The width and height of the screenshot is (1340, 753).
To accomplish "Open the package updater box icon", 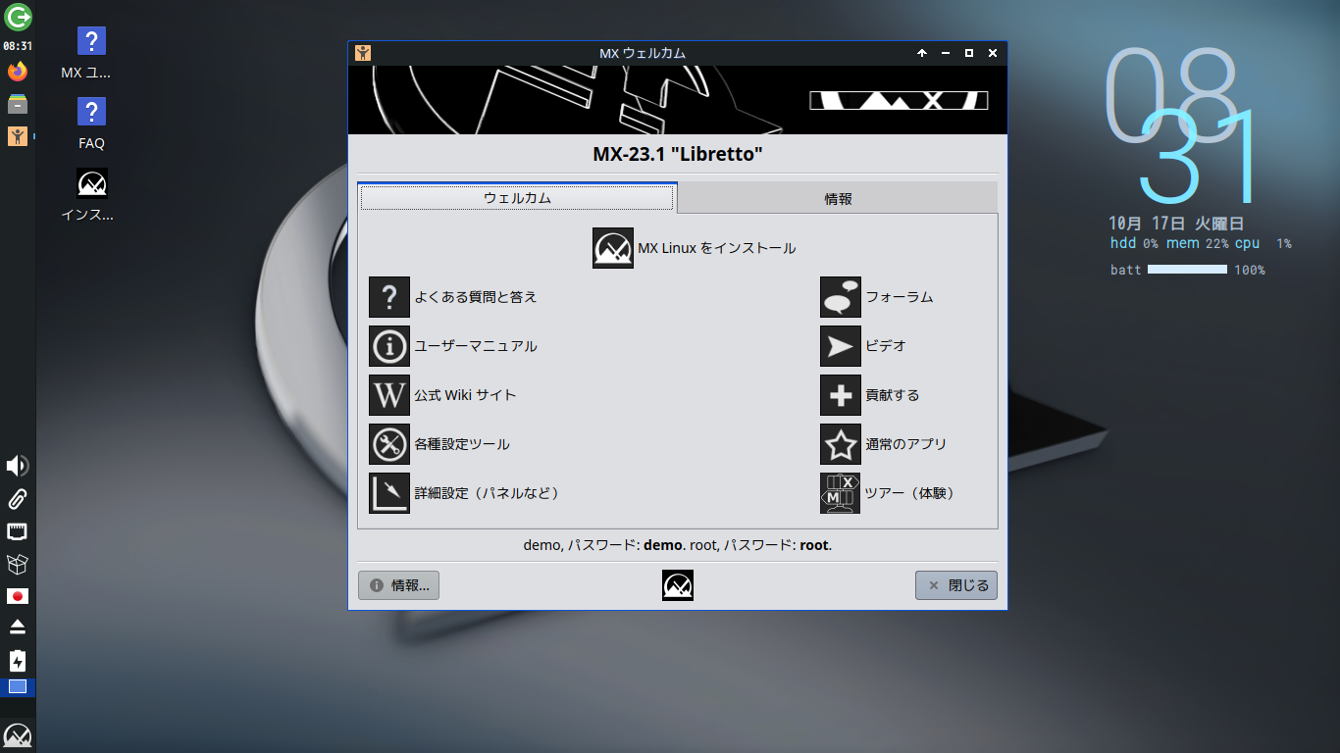I will click(18, 564).
